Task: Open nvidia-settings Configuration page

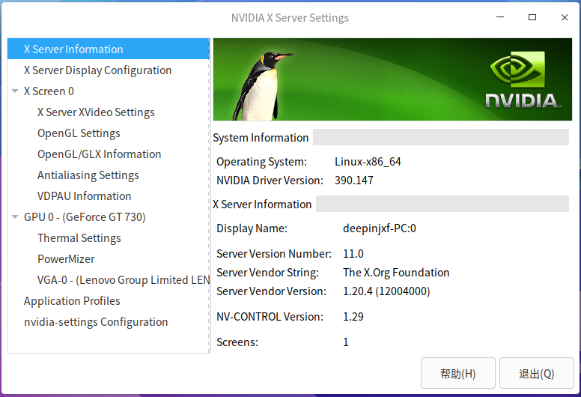Action: (x=96, y=322)
